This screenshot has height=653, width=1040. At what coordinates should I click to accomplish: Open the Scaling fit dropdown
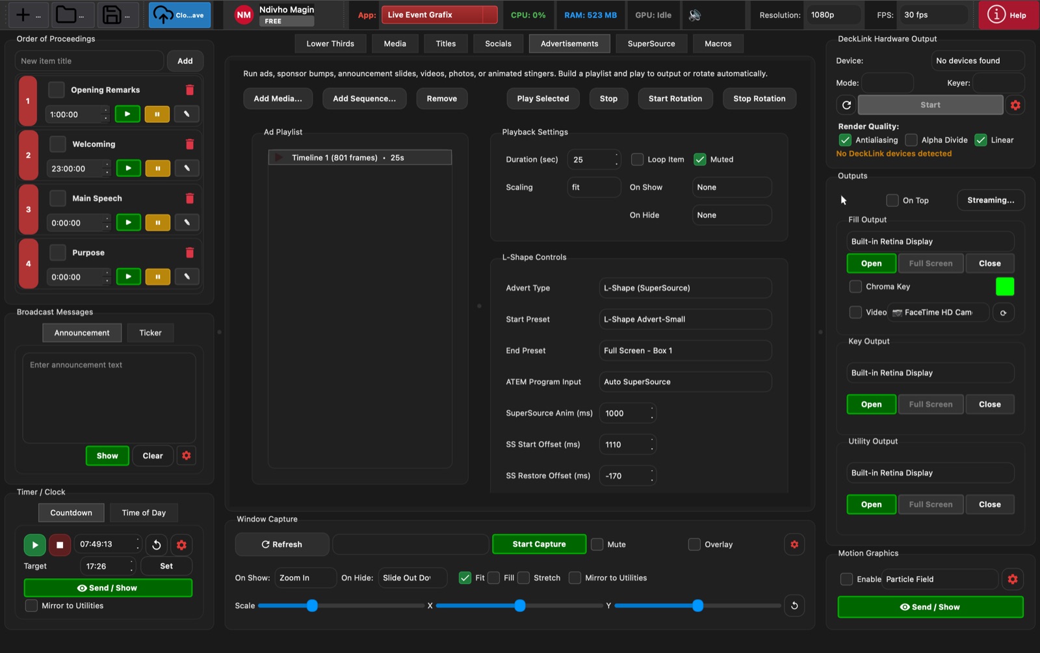point(594,187)
